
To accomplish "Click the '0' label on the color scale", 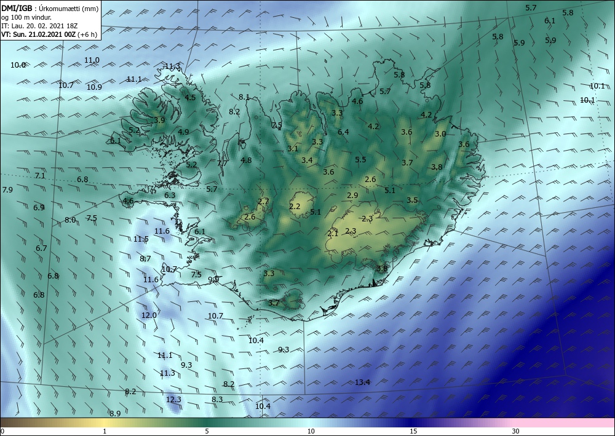I will click(x=2, y=431).
